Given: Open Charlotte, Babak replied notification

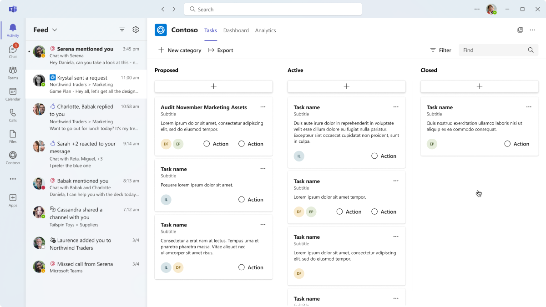Looking at the screenshot, I should click(x=86, y=116).
